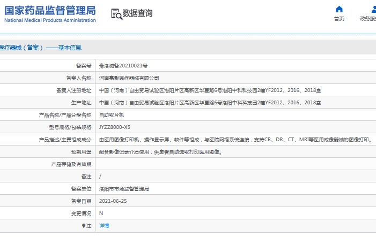This screenshot has width=376, height=237.
Task: Click the filing date 2021-06-25
Action: 113,201
